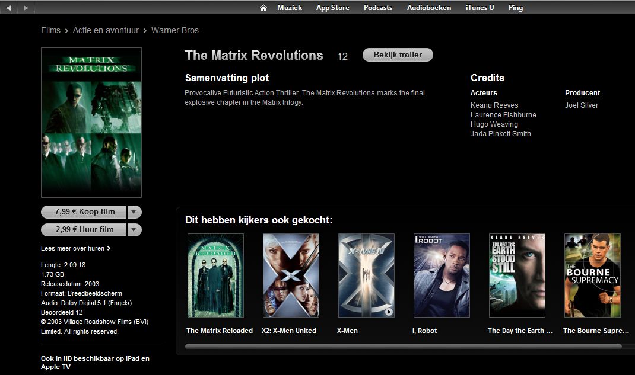The image size is (635, 375).
Task: Go to the iTunes U section
Action: (x=480, y=8)
